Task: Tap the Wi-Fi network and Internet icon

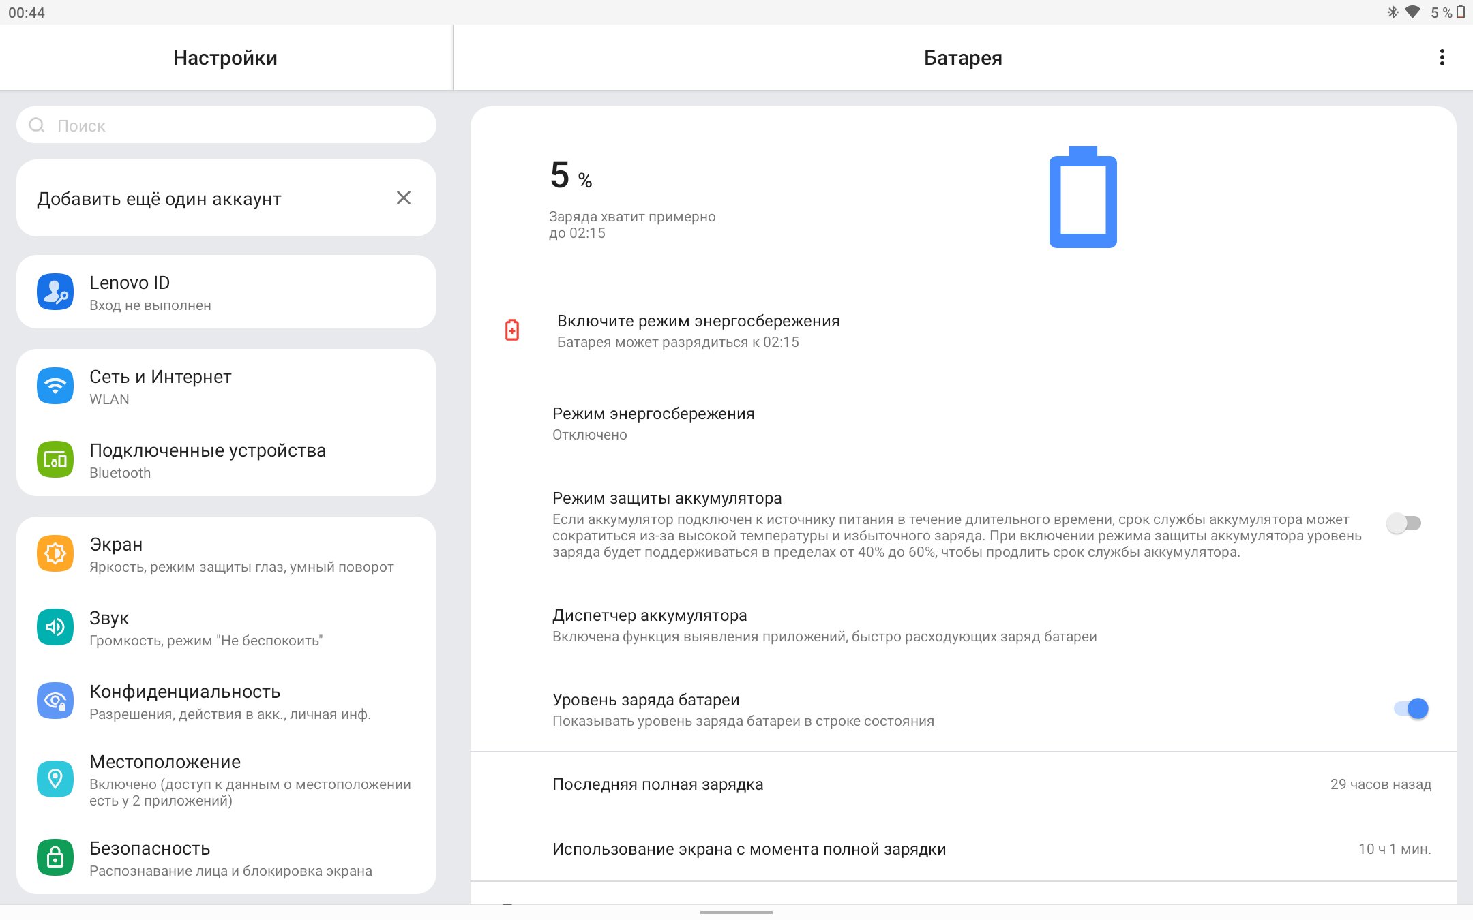Action: [55, 386]
